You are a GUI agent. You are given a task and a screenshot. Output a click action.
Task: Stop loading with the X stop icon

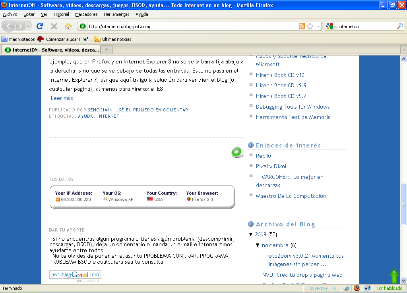54,26
